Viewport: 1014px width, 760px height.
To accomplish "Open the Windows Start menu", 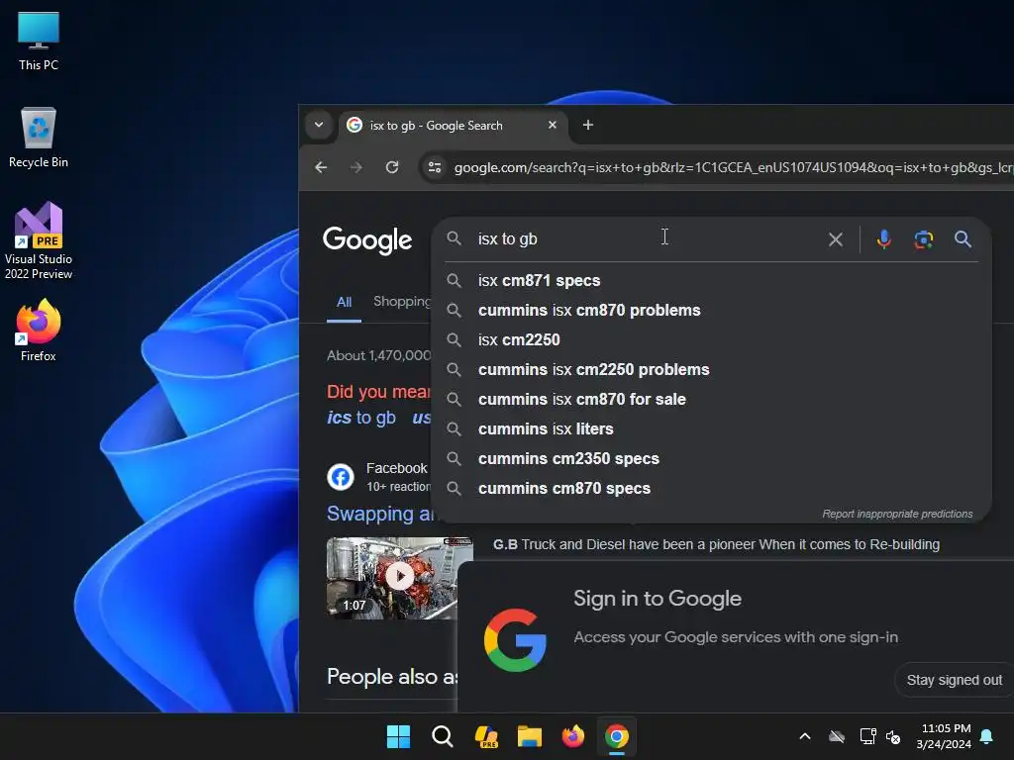I will [x=398, y=736].
